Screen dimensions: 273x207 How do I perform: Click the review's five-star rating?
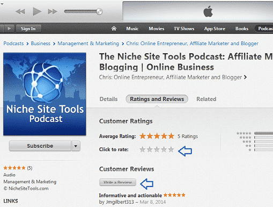click(x=174, y=195)
